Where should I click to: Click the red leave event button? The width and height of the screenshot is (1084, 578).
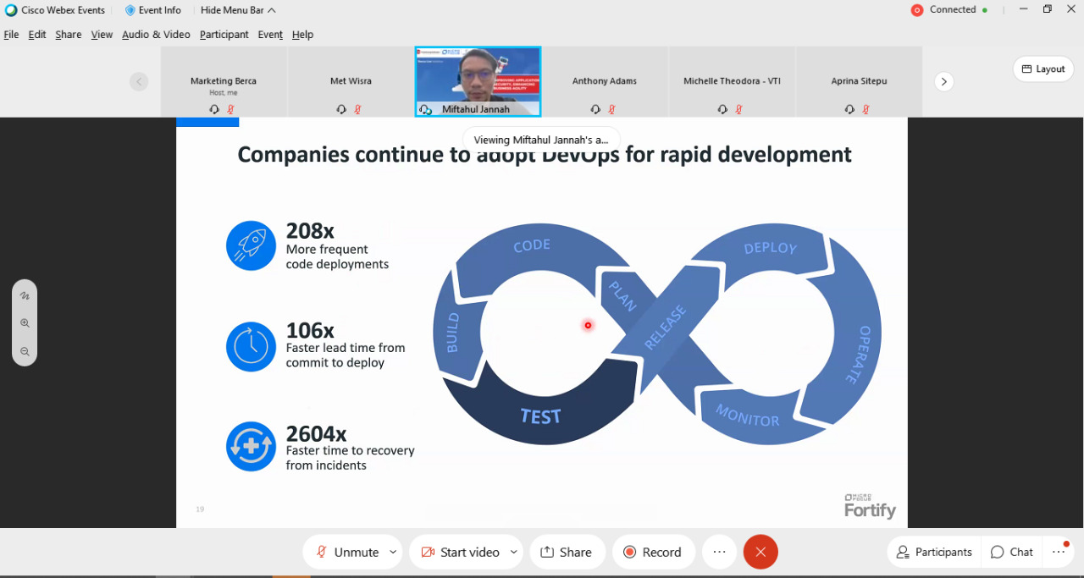(760, 552)
